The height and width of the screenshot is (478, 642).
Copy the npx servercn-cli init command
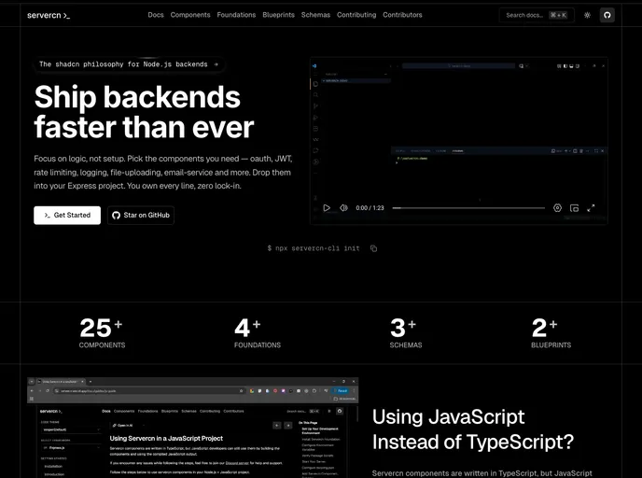coord(373,248)
